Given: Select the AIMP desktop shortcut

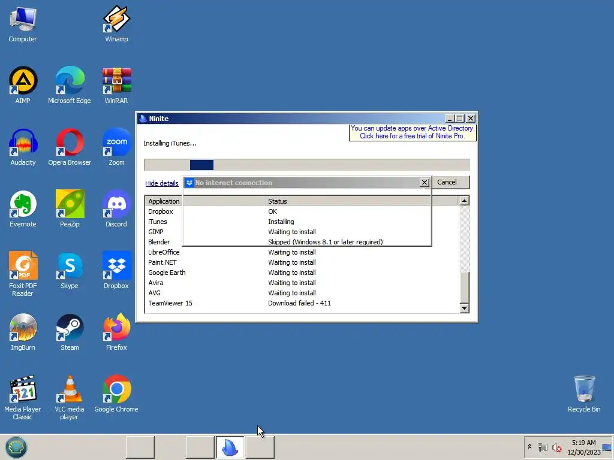Looking at the screenshot, I should click(x=23, y=85).
